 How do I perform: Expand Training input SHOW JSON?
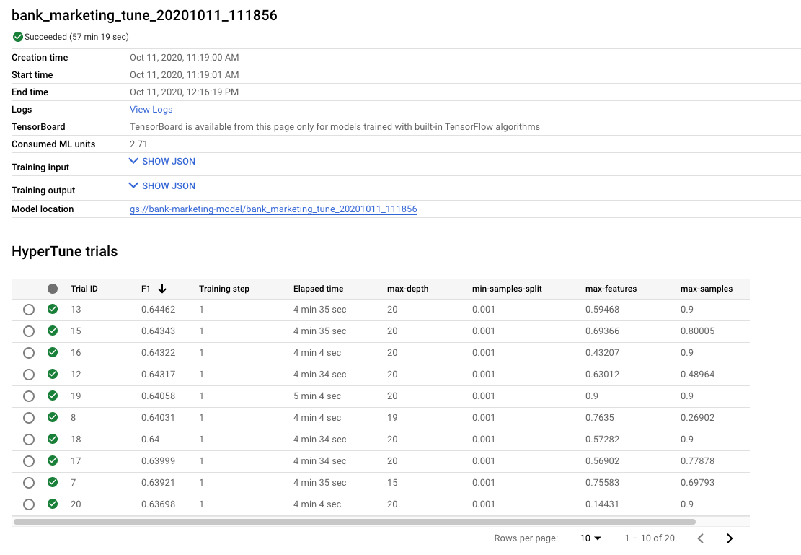pyautogui.click(x=162, y=162)
